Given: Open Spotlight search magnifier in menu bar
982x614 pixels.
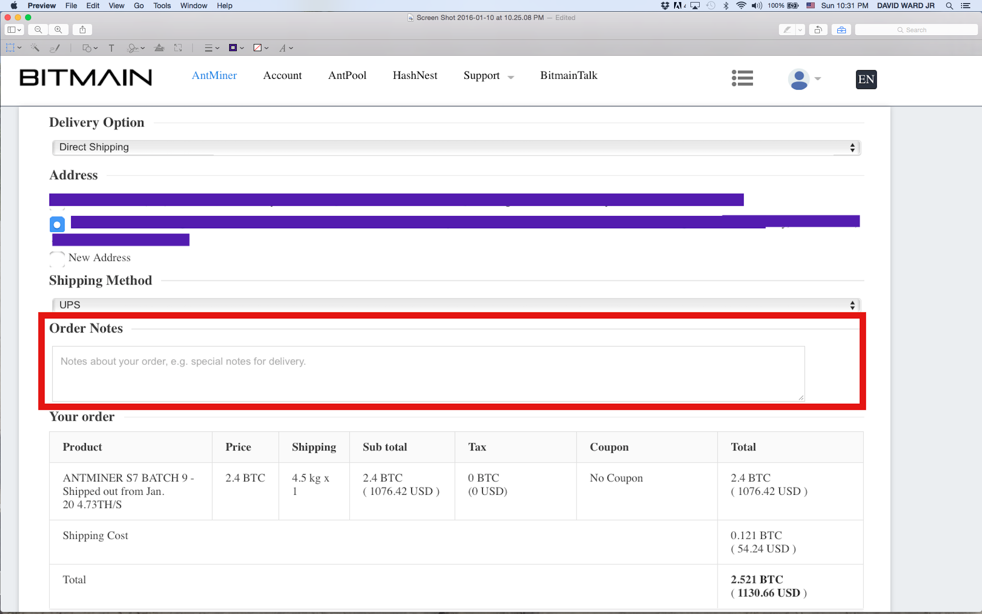Looking at the screenshot, I should click(x=949, y=6).
